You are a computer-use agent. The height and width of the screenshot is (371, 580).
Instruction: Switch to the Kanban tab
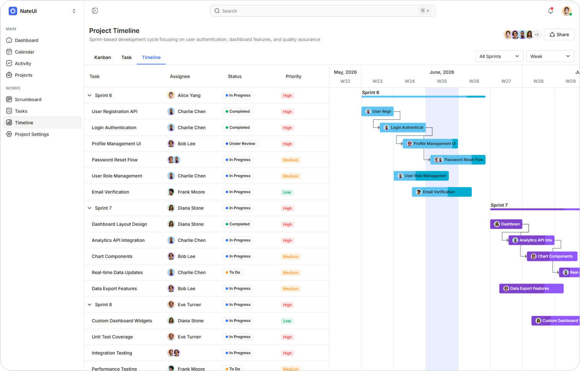(103, 57)
